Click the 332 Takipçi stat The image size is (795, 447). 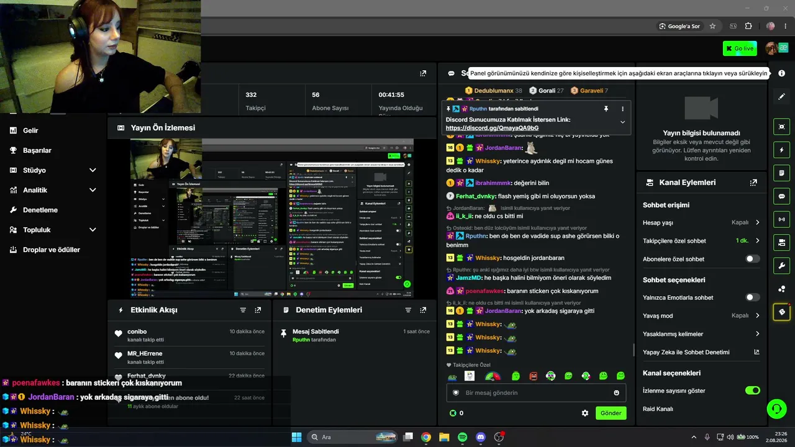tap(256, 101)
